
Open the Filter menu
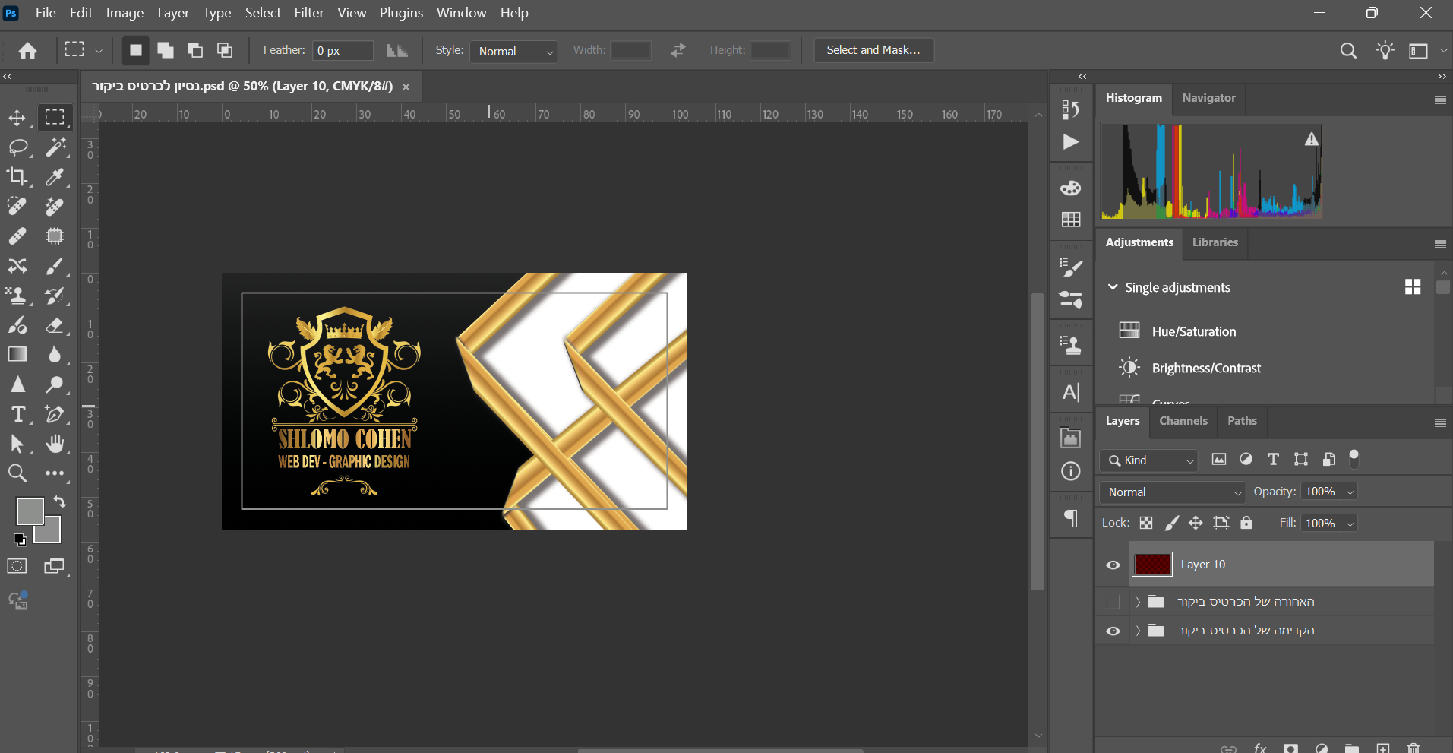308,13
